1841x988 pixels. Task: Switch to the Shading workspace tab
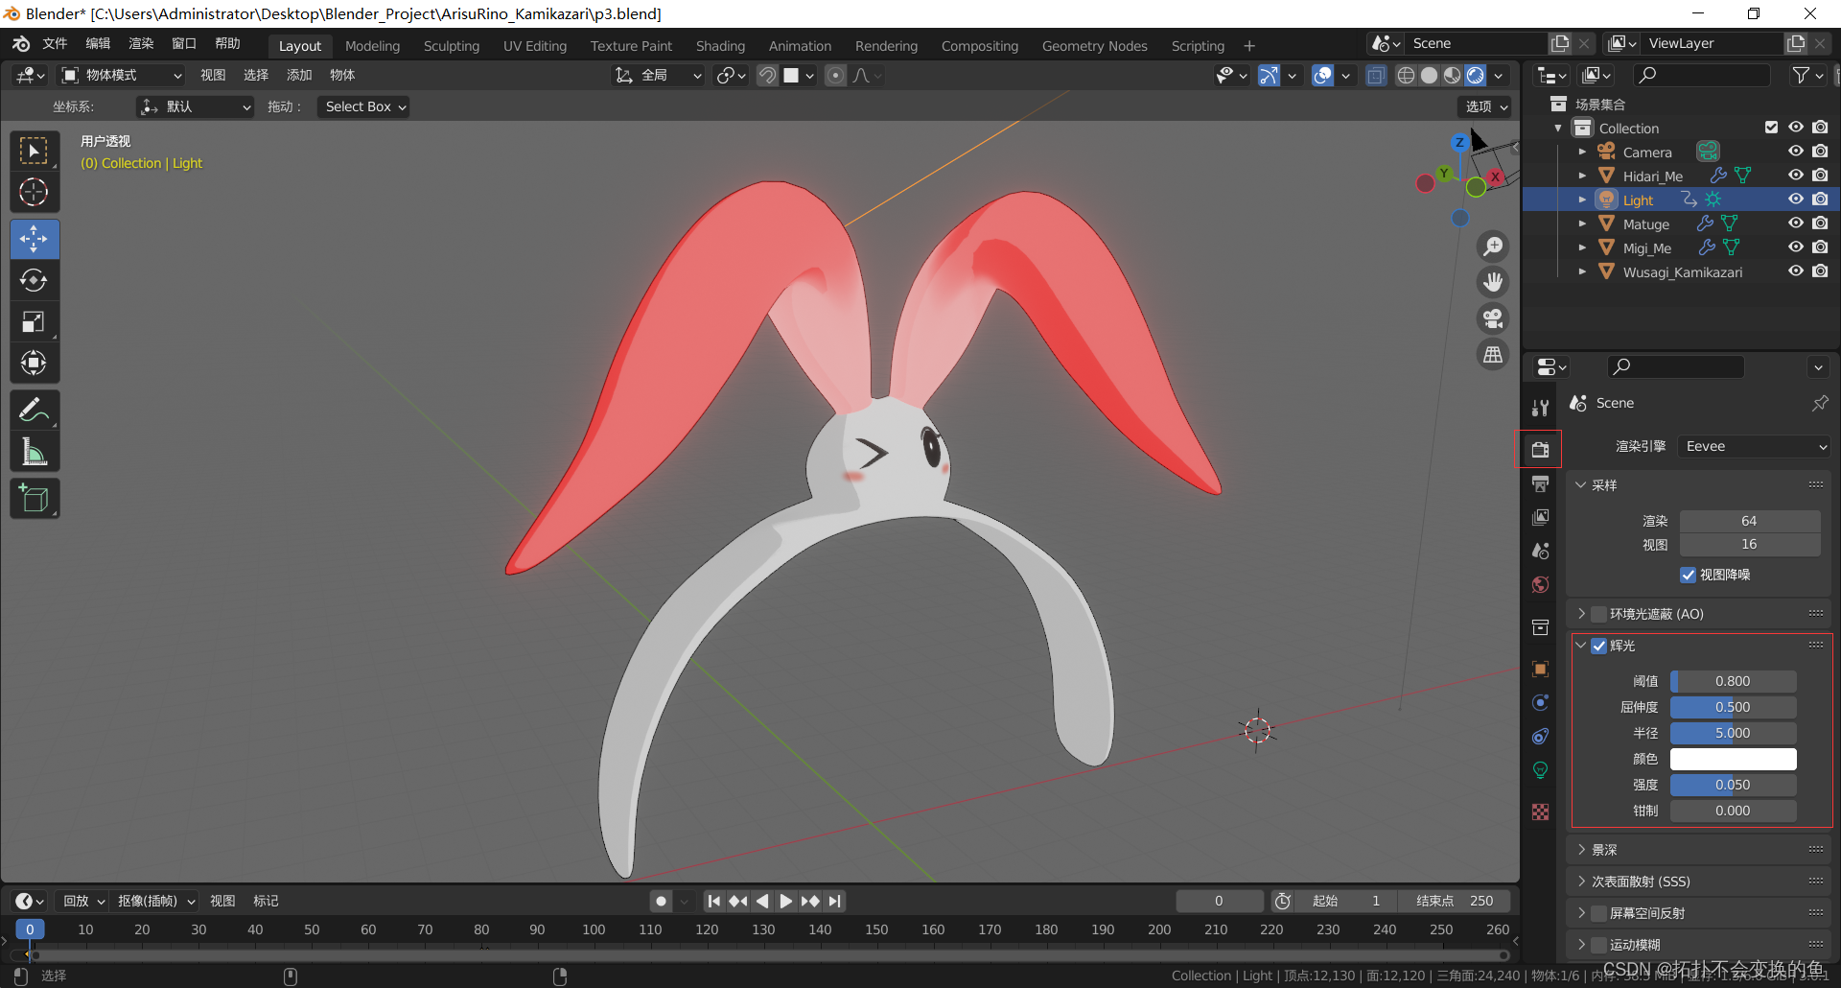point(720,46)
